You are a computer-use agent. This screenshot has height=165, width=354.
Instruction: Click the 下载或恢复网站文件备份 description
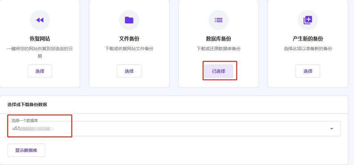pos(129,49)
